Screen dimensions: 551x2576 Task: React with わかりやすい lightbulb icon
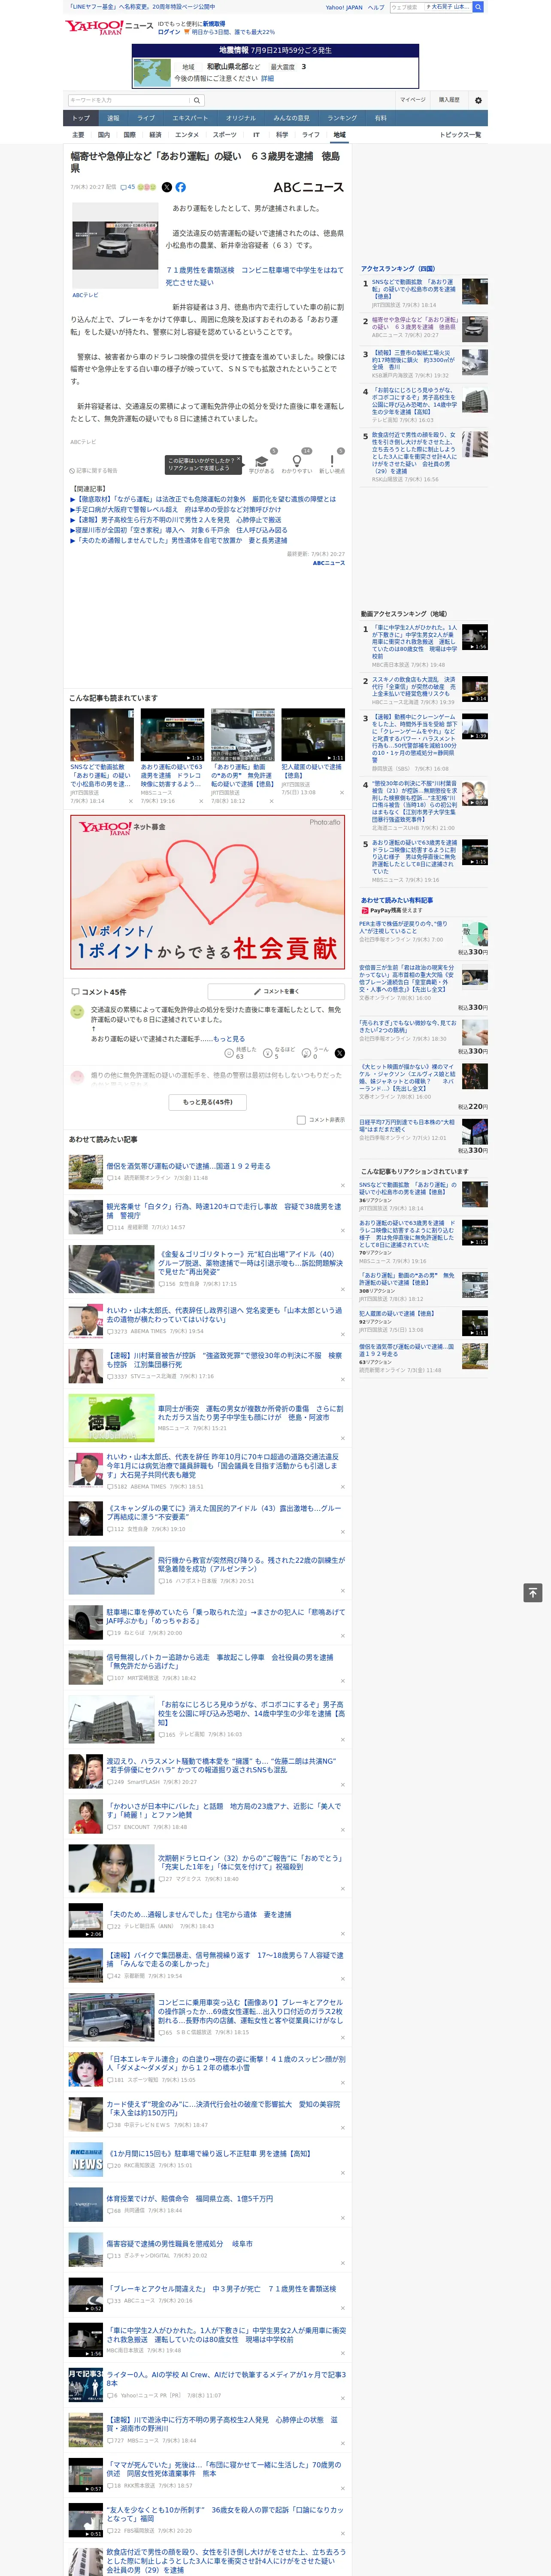point(296,462)
